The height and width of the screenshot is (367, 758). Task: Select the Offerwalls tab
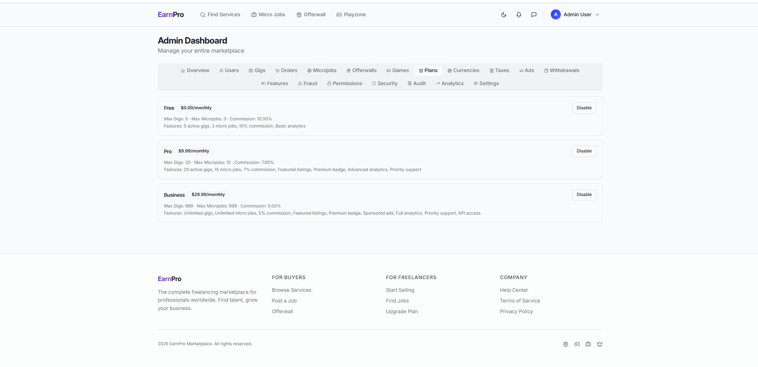pos(362,70)
